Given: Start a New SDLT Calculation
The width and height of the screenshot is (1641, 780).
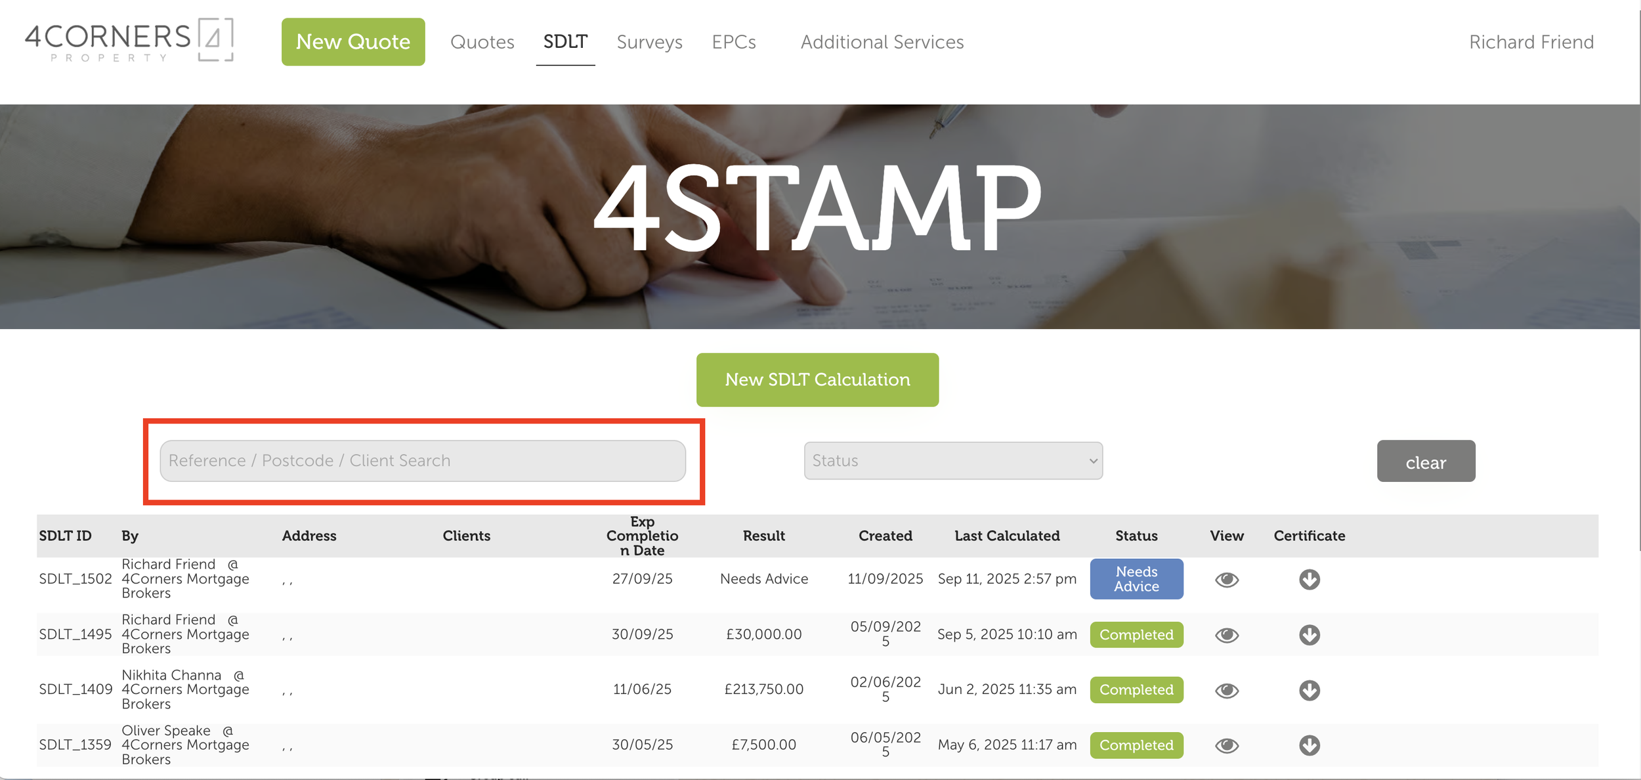Looking at the screenshot, I should (x=817, y=379).
